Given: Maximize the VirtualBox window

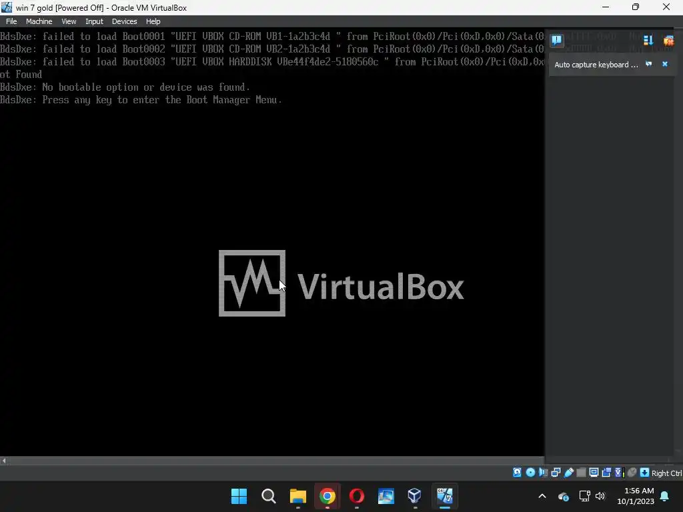Looking at the screenshot, I should click(x=636, y=7).
